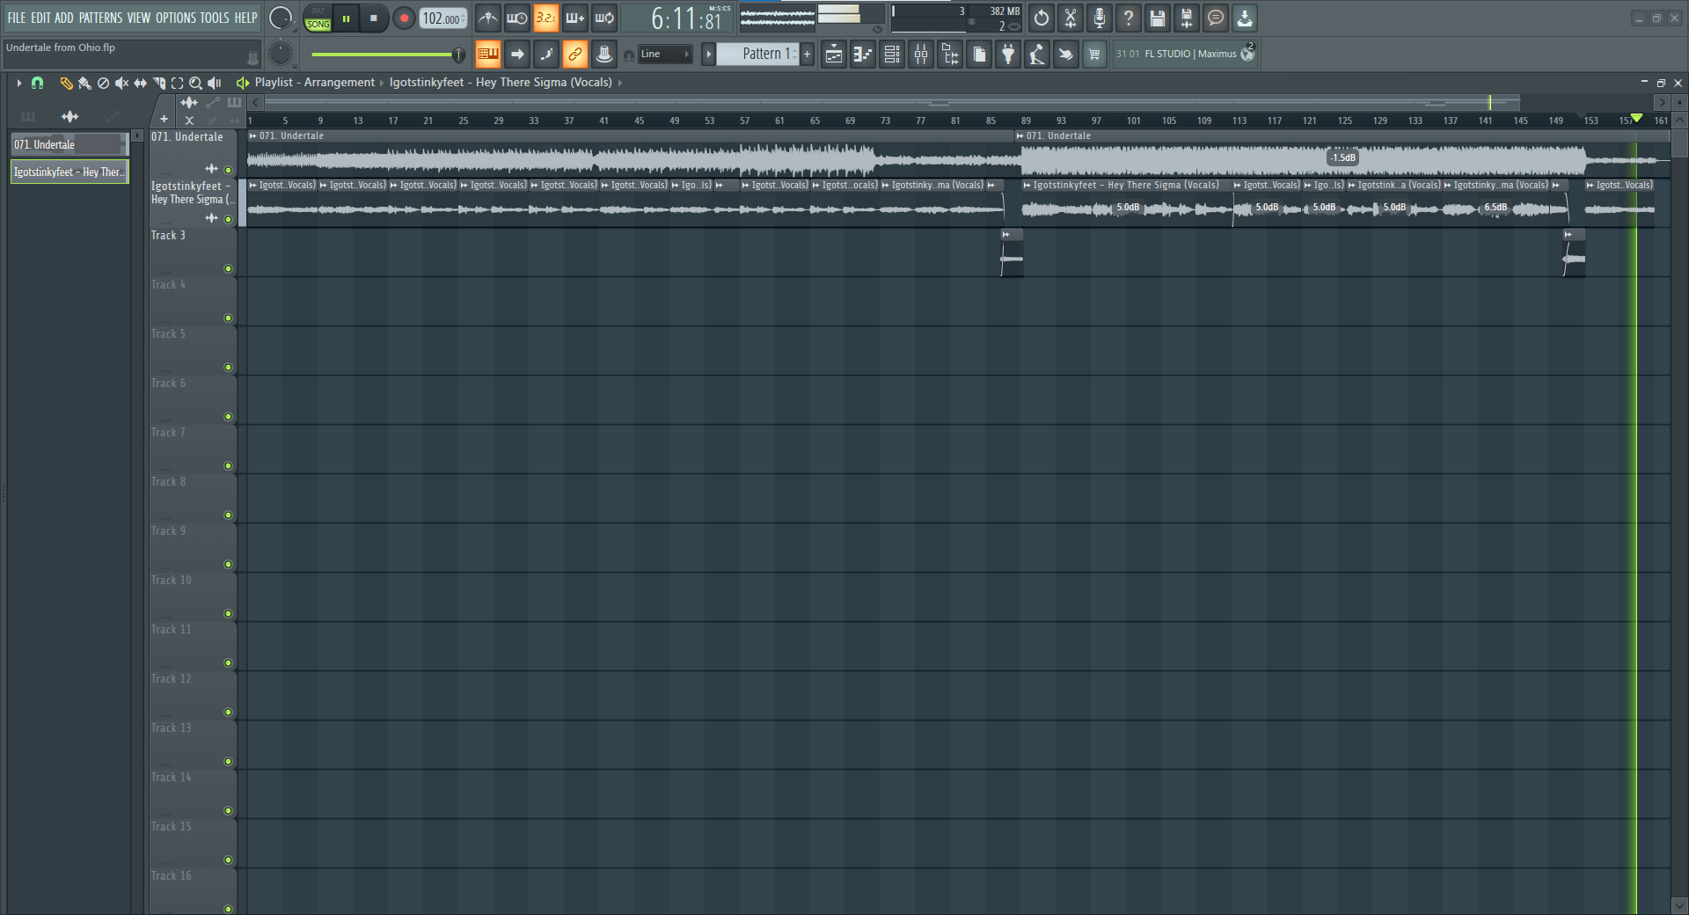Screen dimensions: 1689x915
Task: Open the plugin picker plug icon
Action: 1008,55
